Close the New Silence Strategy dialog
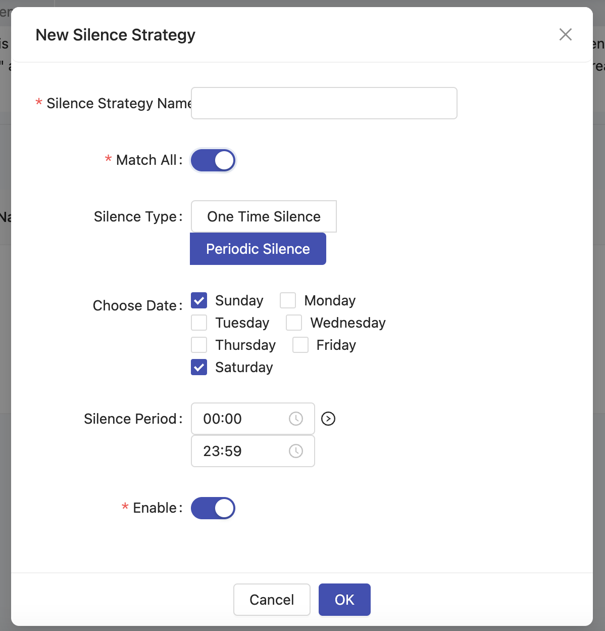The height and width of the screenshot is (631, 605). tap(565, 34)
